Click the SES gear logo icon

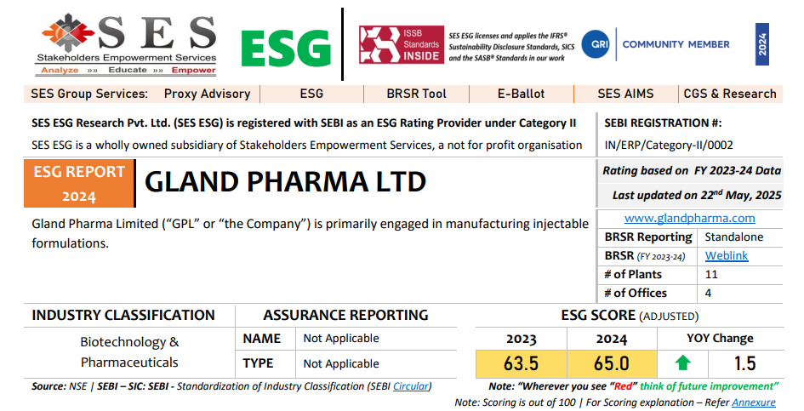point(68,32)
